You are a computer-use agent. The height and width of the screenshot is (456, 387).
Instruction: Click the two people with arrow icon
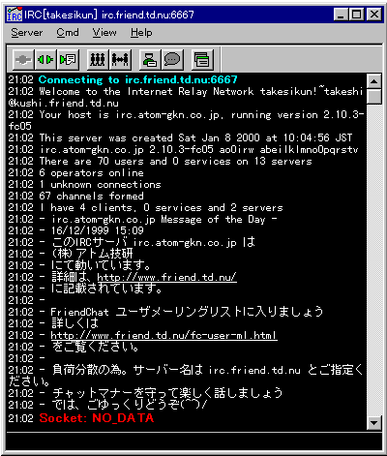pos(120,60)
